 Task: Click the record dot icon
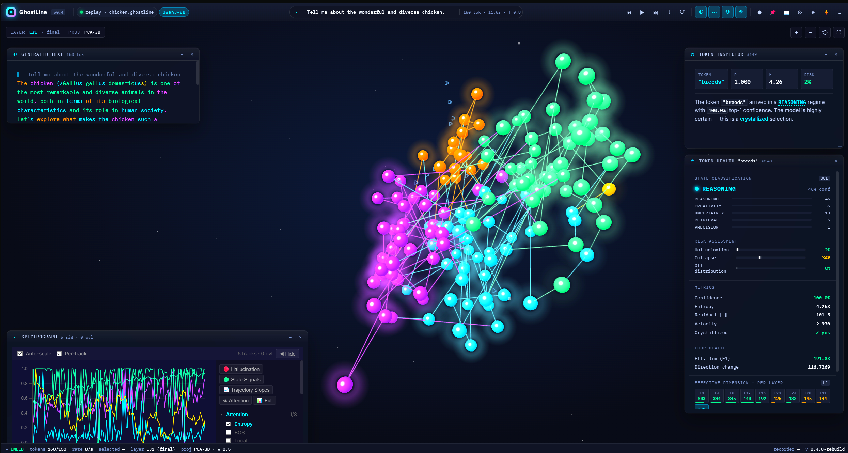(759, 12)
